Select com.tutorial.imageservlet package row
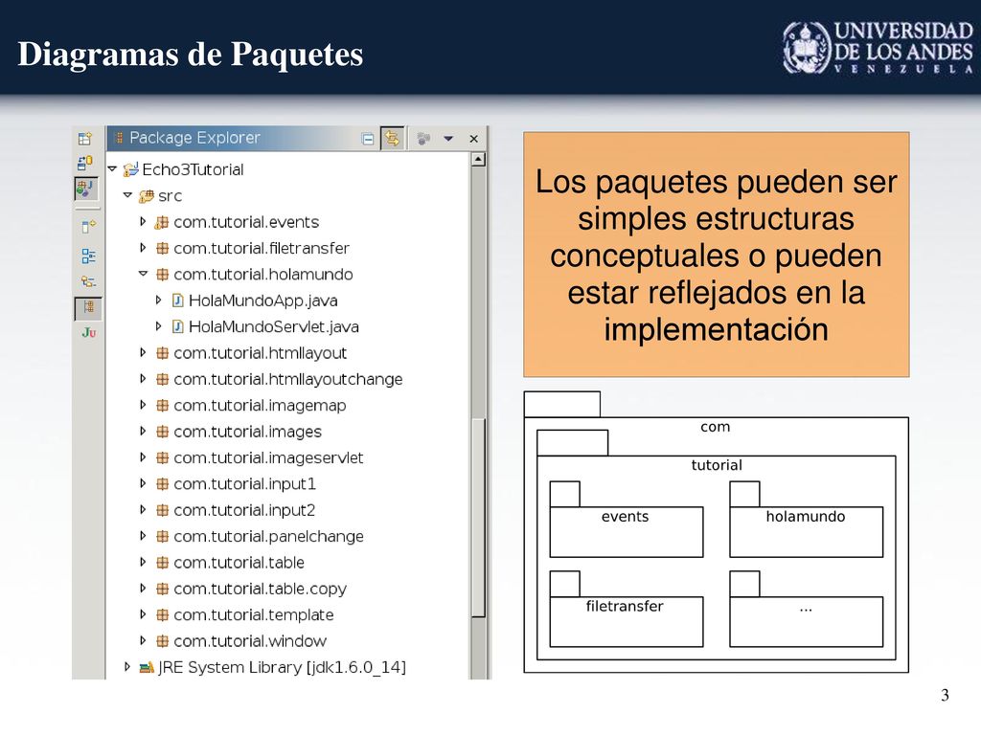Image resolution: width=981 pixels, height=735 pixels. point(268,458)
